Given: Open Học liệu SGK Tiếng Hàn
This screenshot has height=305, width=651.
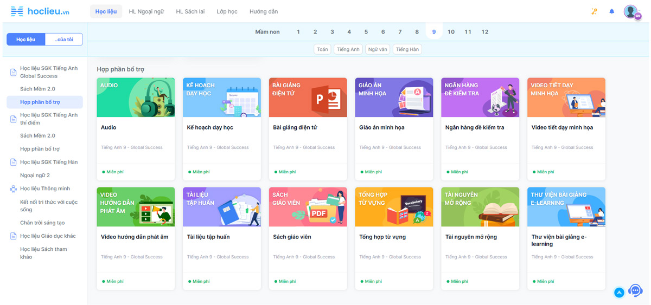Looking at the screenshot, I should [x=49, y=162].
